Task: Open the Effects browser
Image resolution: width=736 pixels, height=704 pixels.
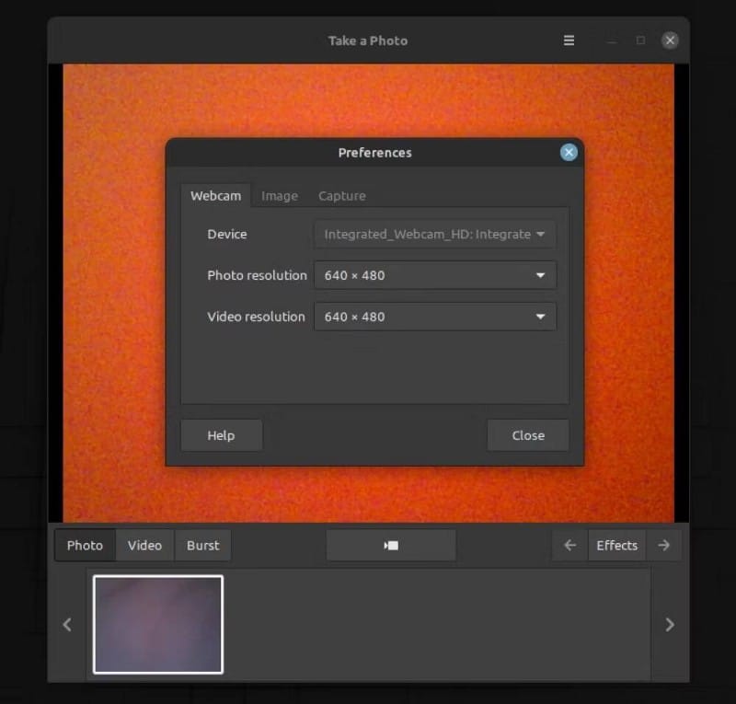Action: point(616,545)
